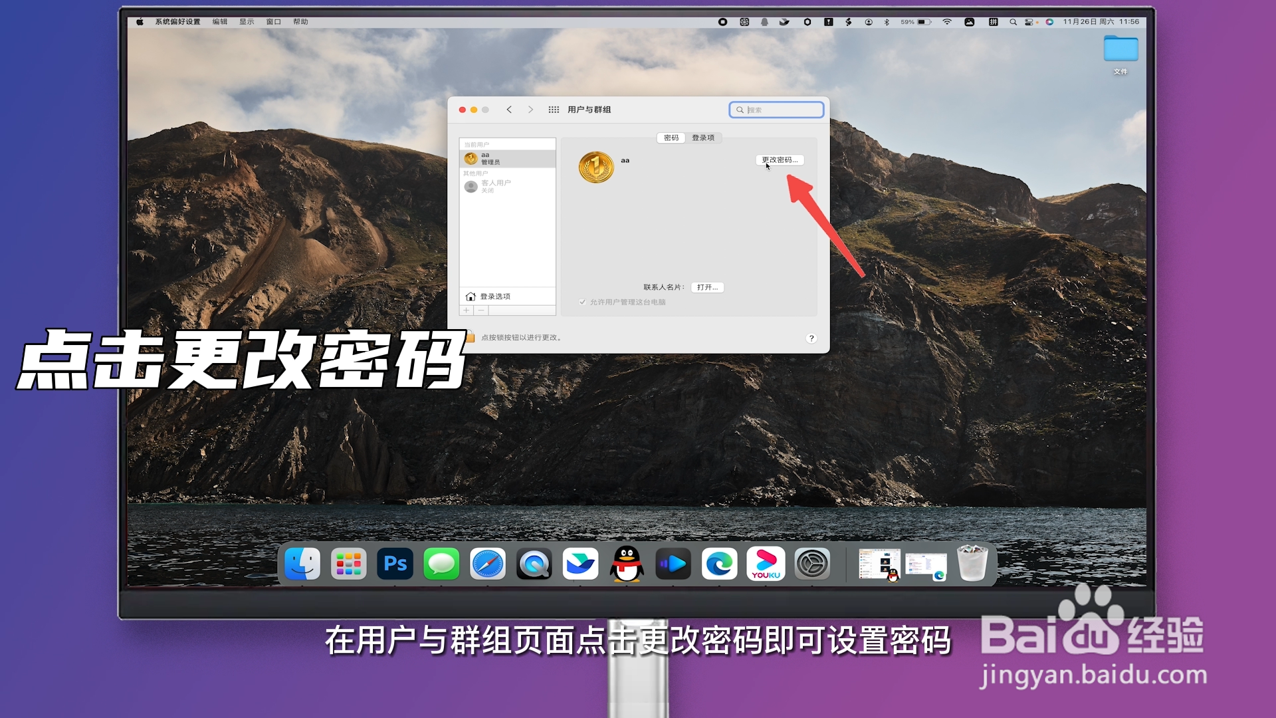Restore the minimized window with QQ badge
This screenshot has width=1276, height=718.
[879, 564]
